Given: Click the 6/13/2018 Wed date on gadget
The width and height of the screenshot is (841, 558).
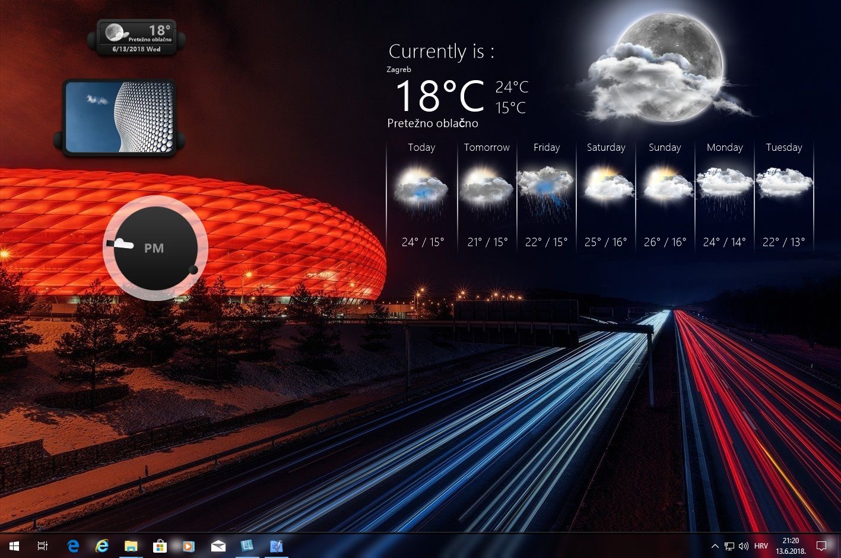Looking at the screenshot, I should 137,49.
